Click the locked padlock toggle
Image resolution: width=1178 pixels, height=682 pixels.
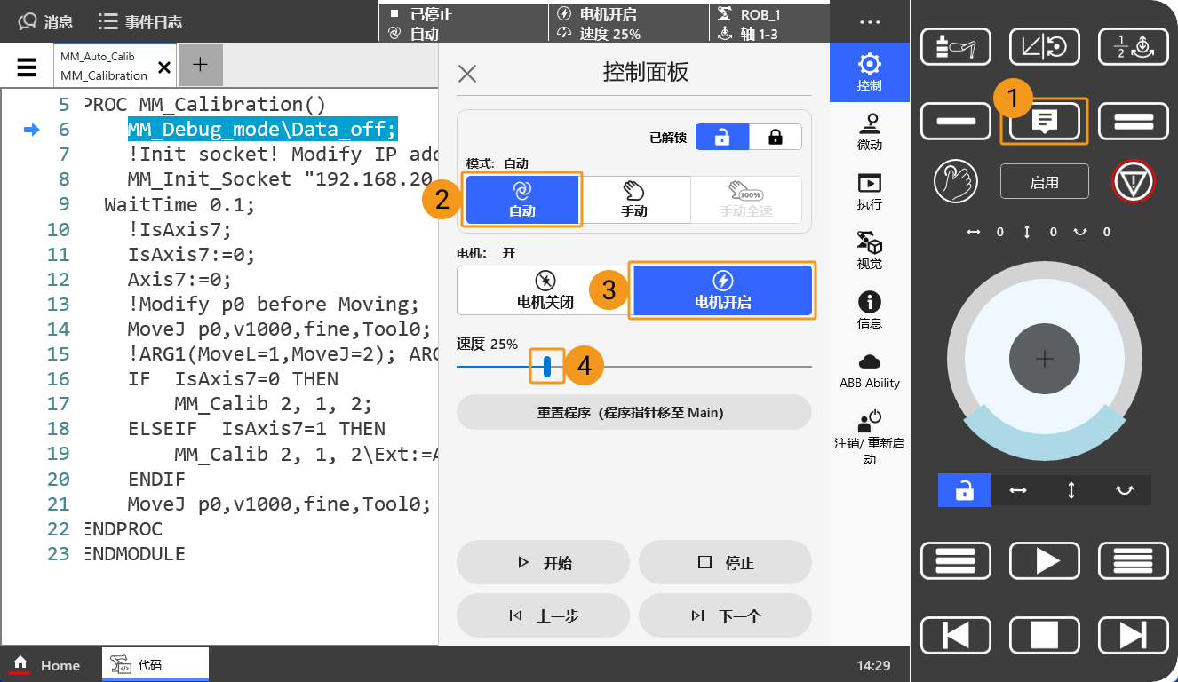(776, 137)
